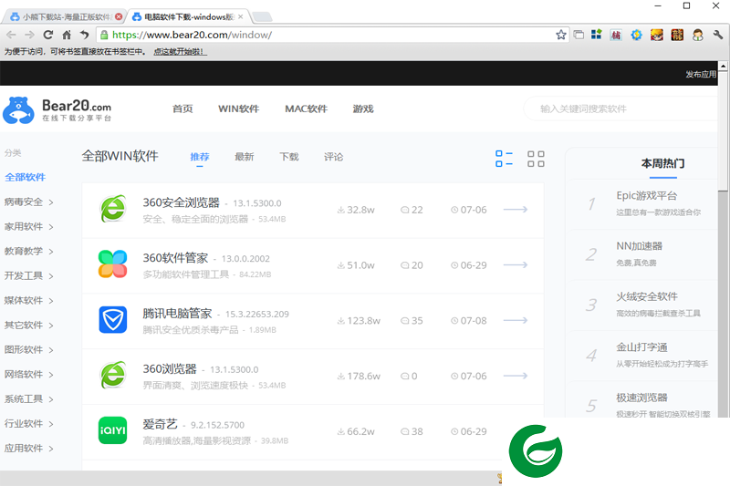Open the green-blue grid extension icon
The height and width of the screenshot is (486, 730).
597,35
